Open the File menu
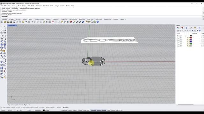The height and width of the screenshot is (114, 204). (2, 6)
